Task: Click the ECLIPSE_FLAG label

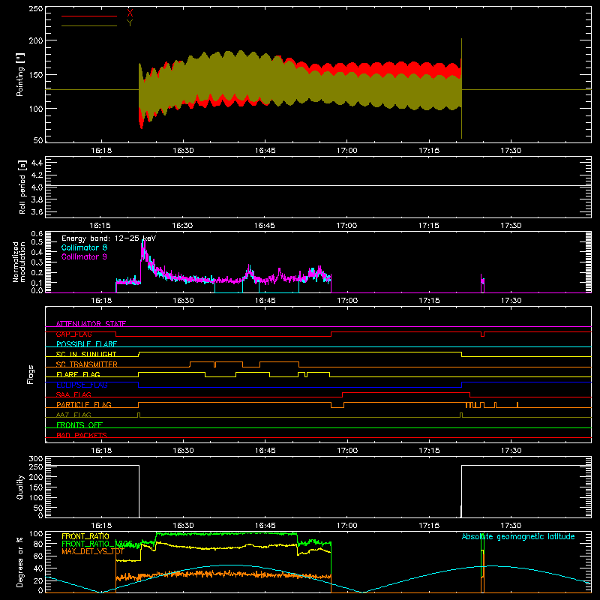Action: 82,385
